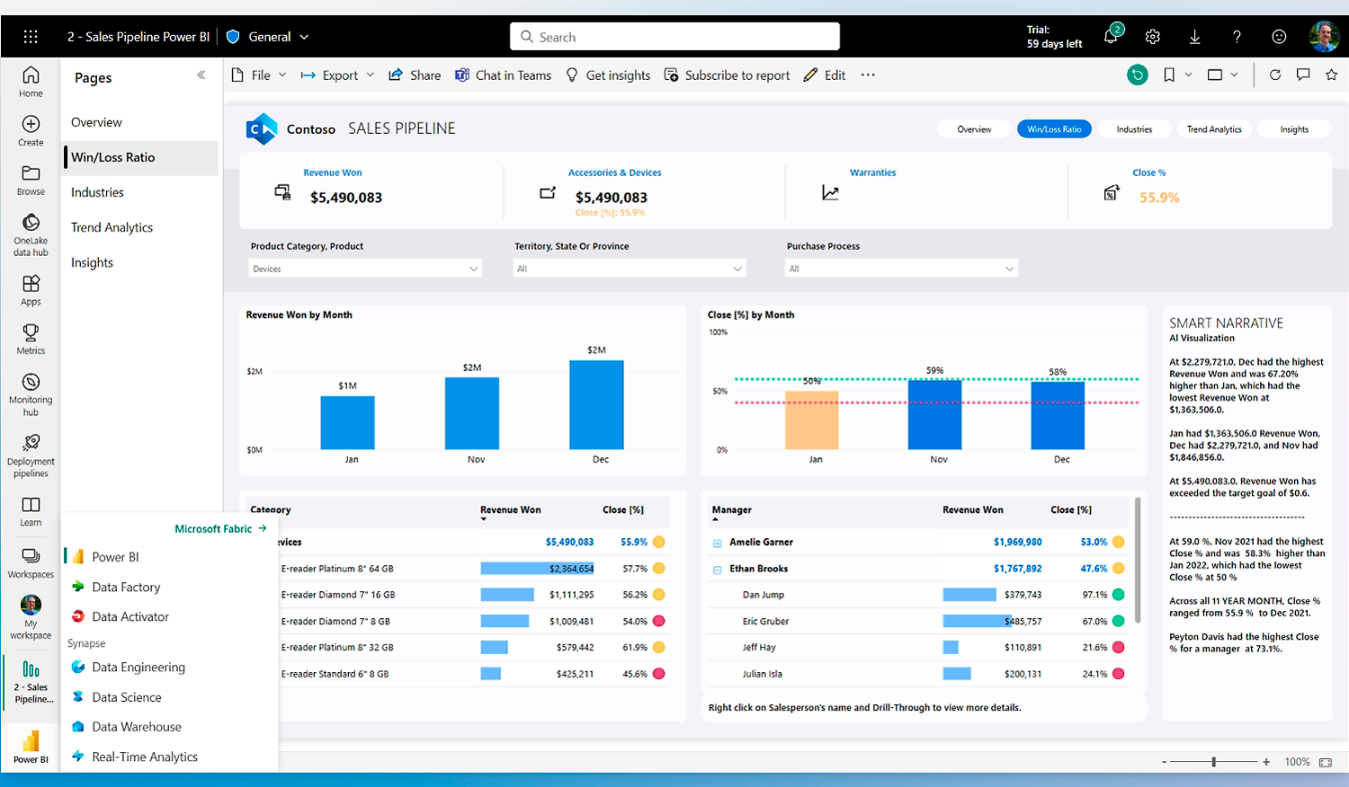Screen dimensions: 1349x787
Task: Click the Search input field
Action: (x=674, y=37)
